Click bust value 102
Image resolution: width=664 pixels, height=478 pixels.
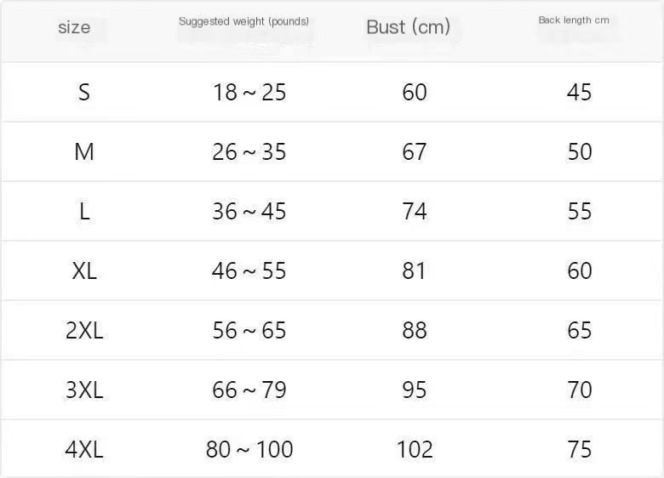pos(415,449)
